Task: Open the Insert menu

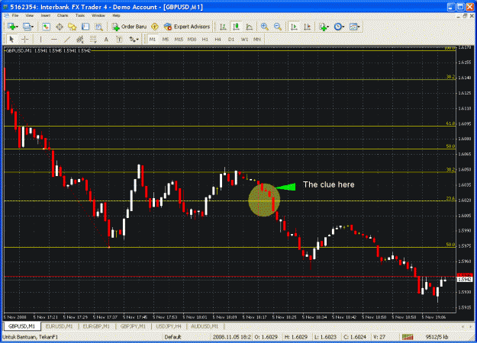Action: pyautogui.click(x=46, y=15)
